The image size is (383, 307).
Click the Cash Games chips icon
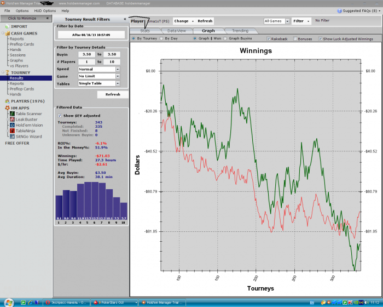coord(7,33)
